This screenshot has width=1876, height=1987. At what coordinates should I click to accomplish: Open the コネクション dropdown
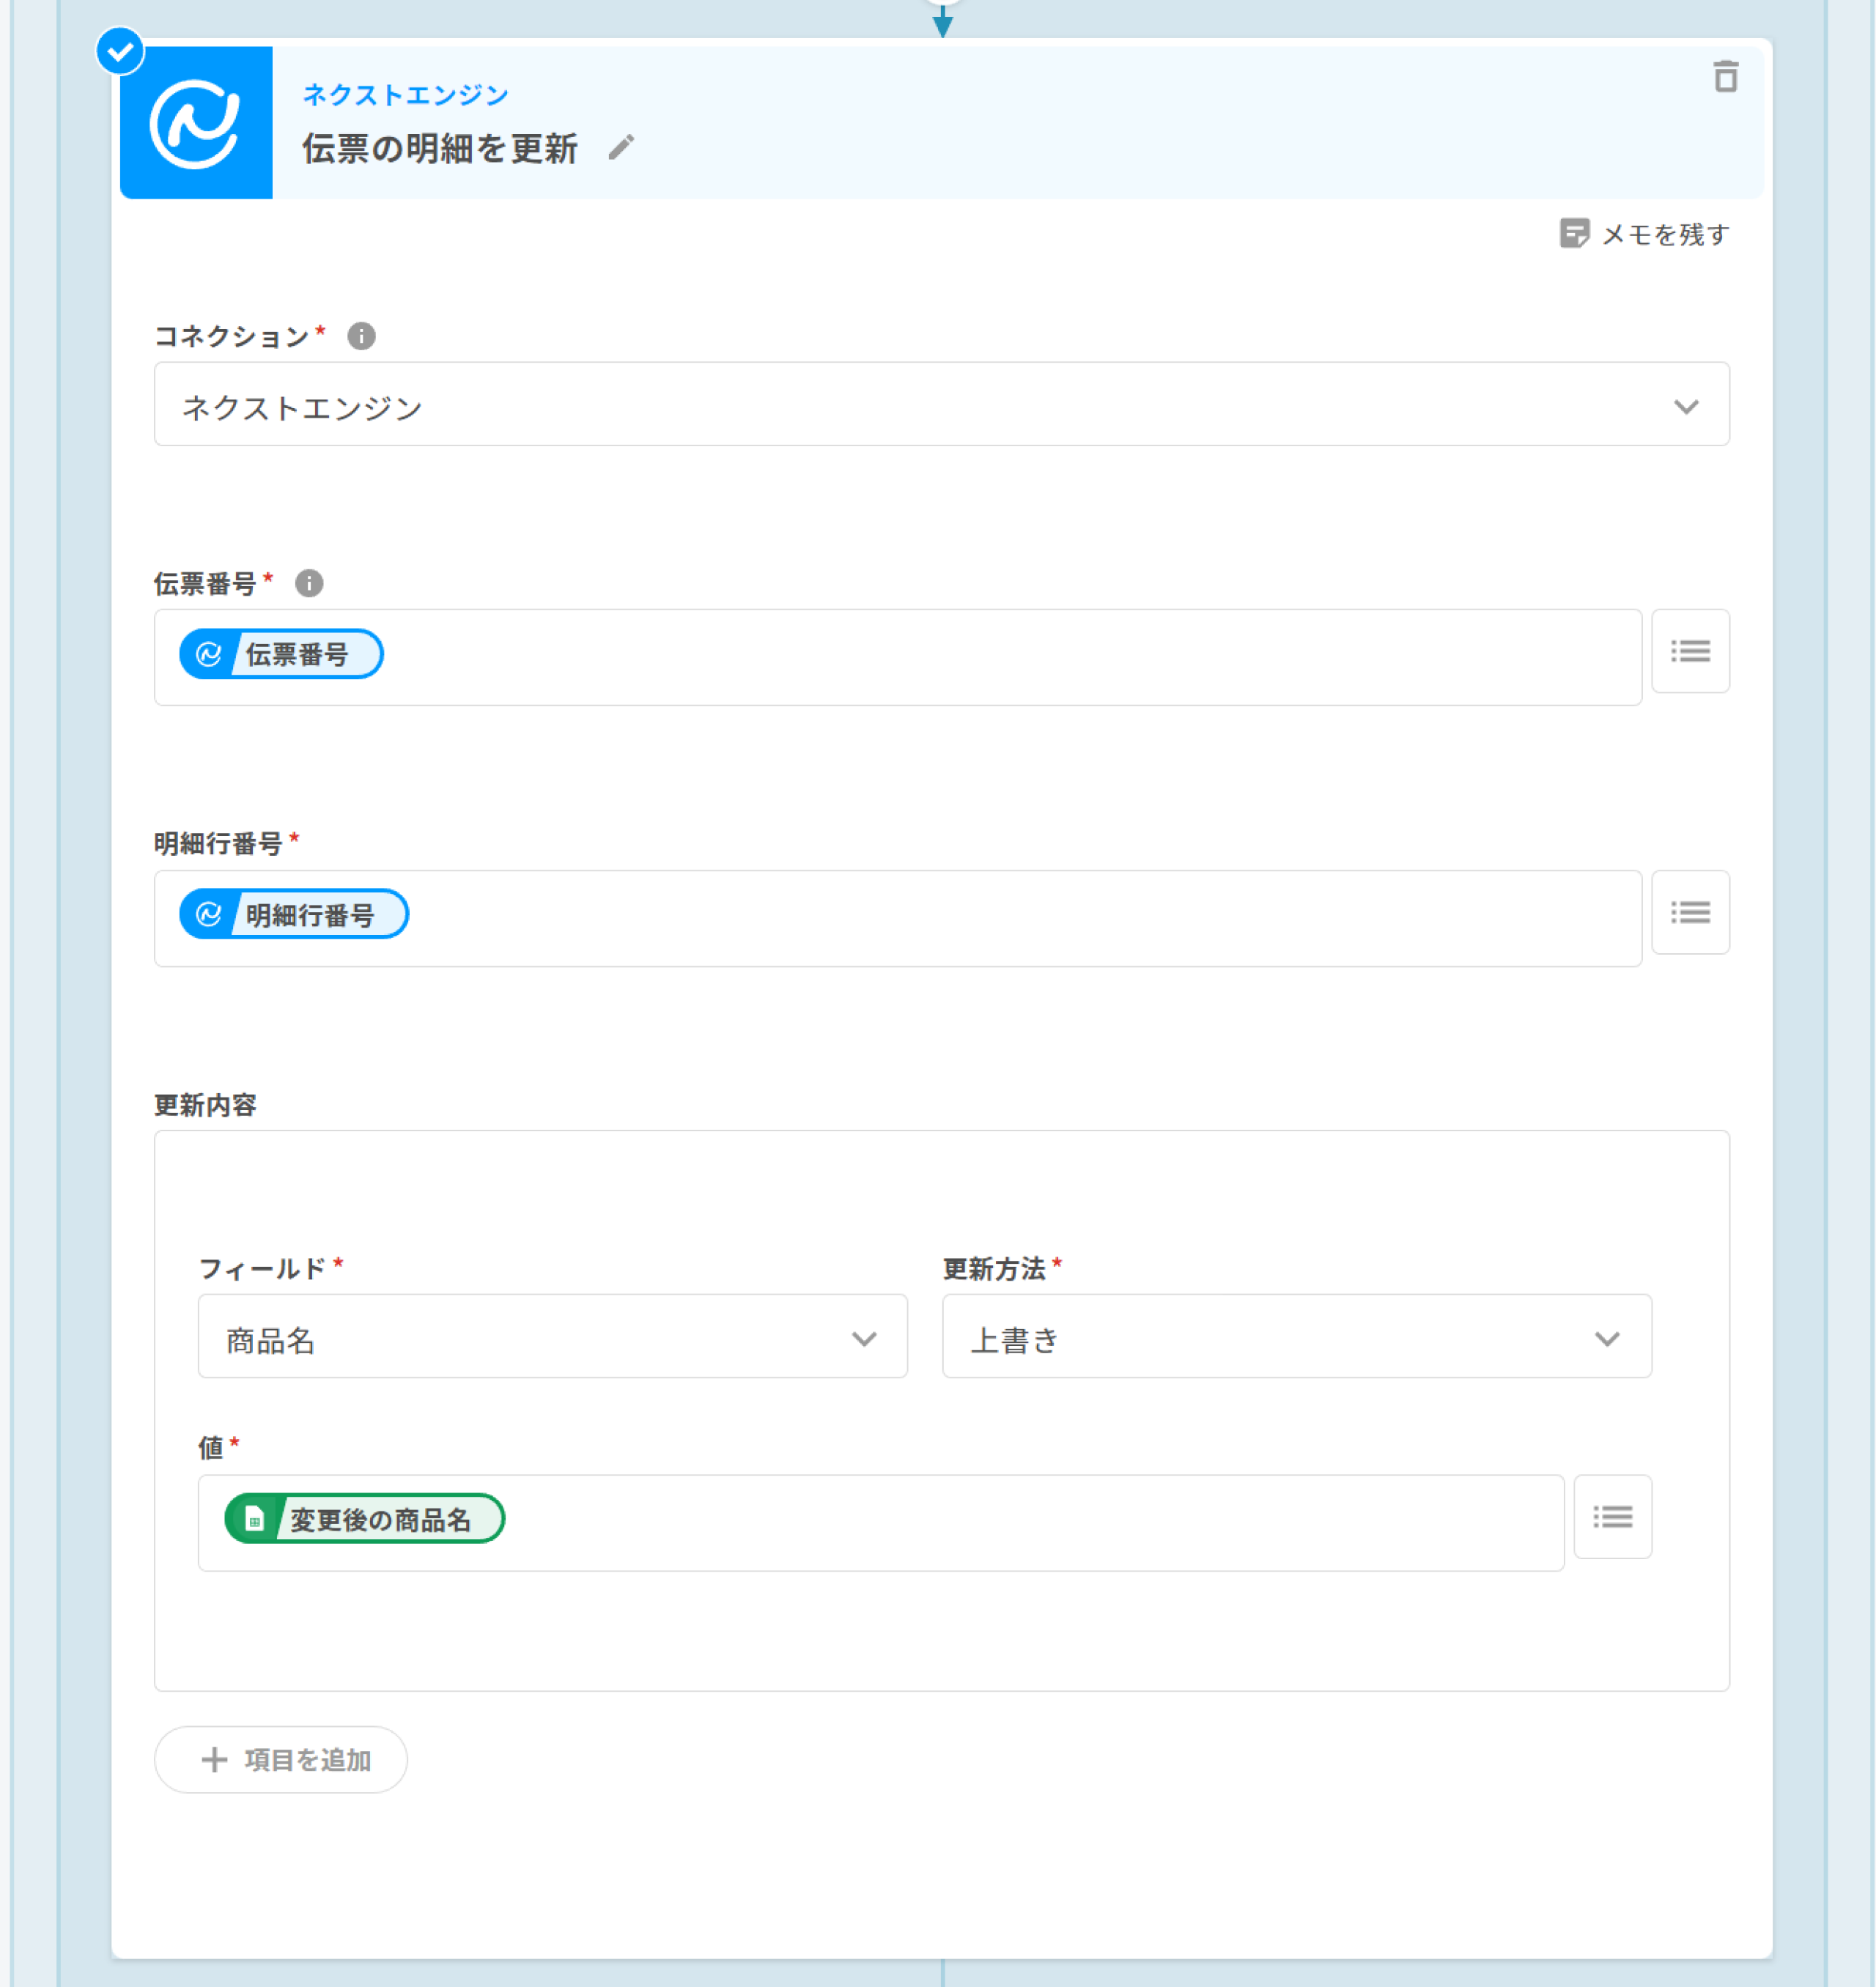tap(941, 404)
